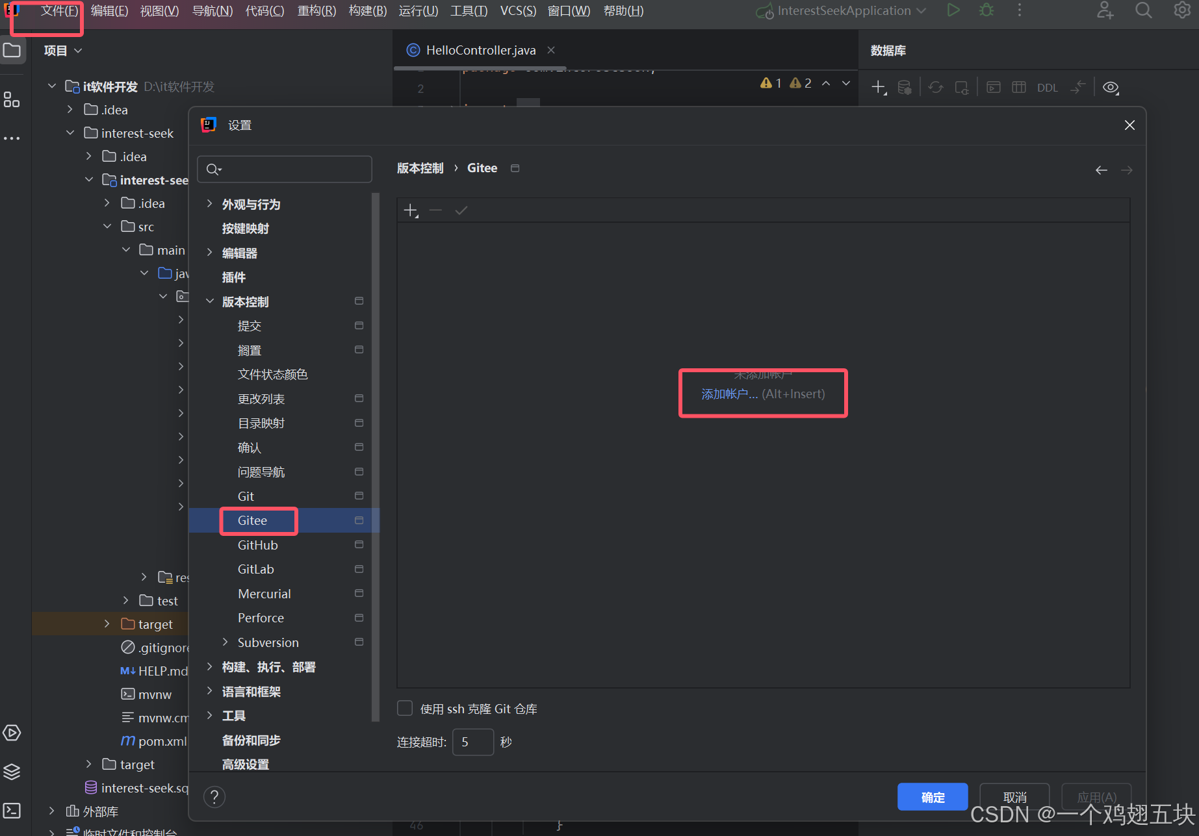The width and height of the screenshot is (1199, 836).
Task: Debug the application with the bug icon
Action: (x=986, y=10)
